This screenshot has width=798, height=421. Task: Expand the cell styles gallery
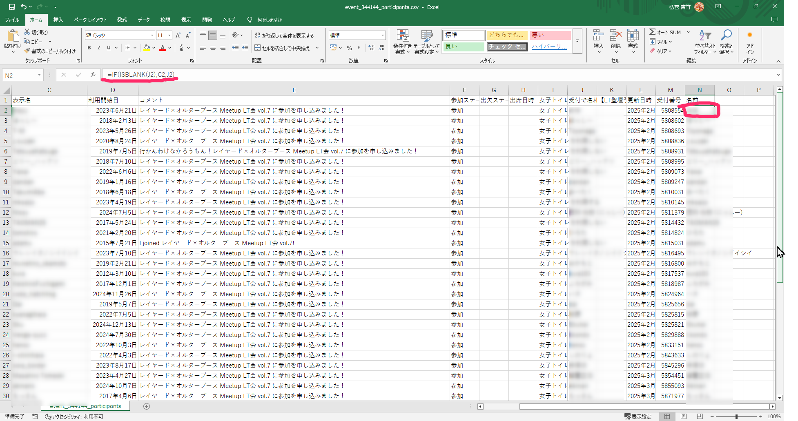[577, 41]
